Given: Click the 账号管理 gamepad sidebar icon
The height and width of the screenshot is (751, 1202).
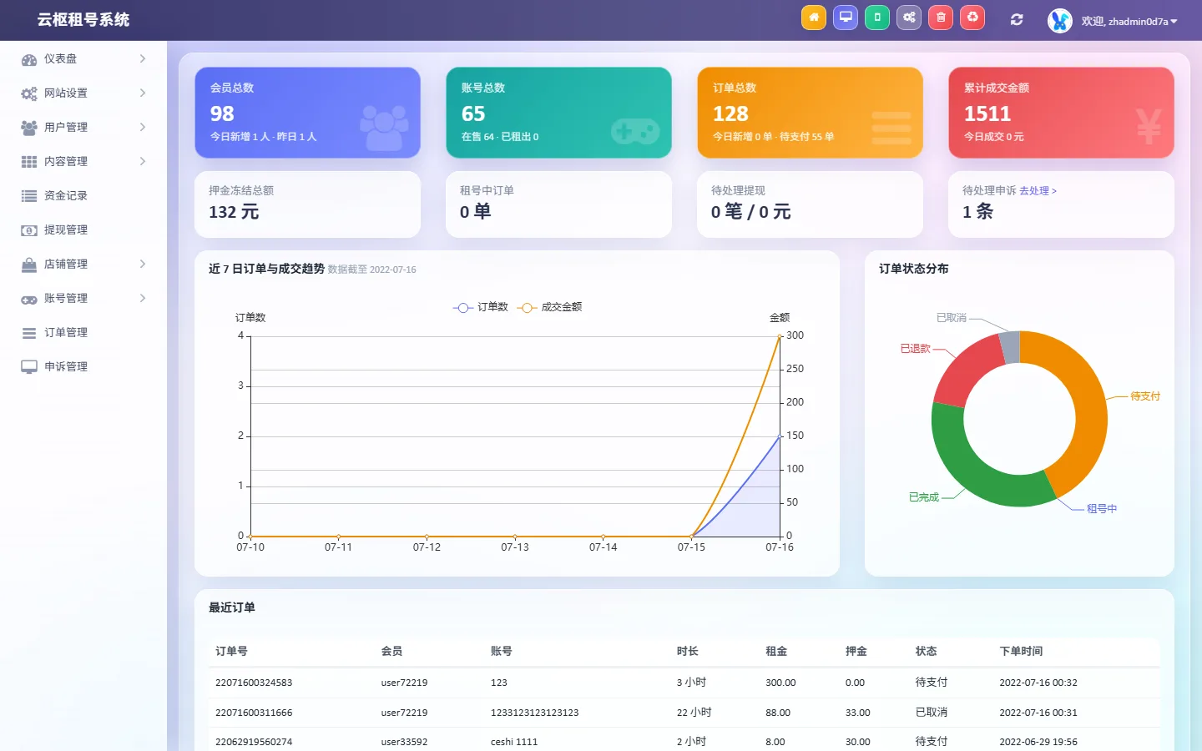Looking at the screenshot, I should point(29,299).
